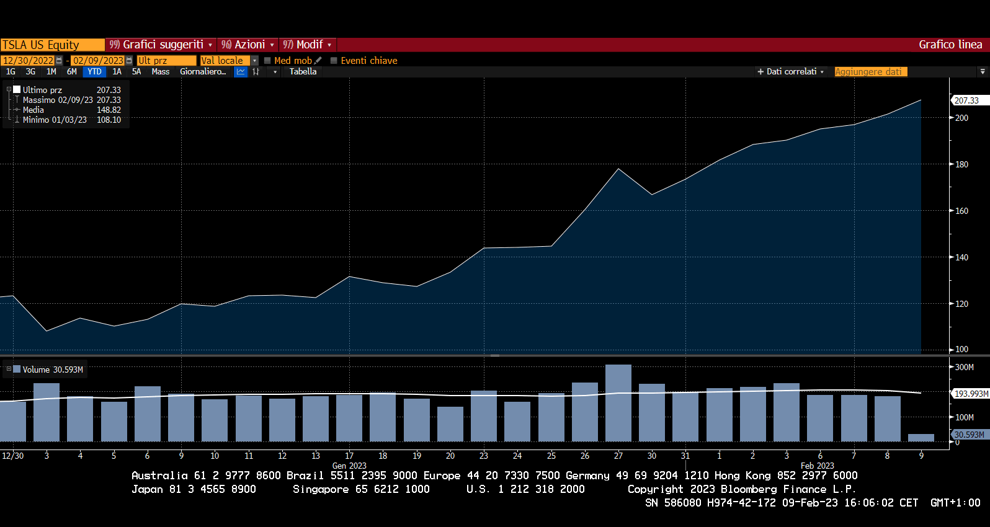
Task: Select the 3G time range
Action: pos(30,72)
